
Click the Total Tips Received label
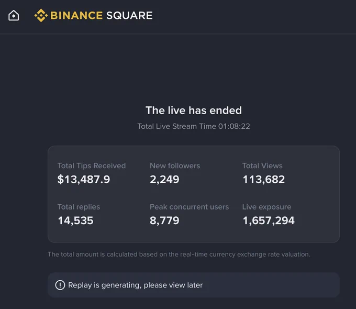coord(92,165)
